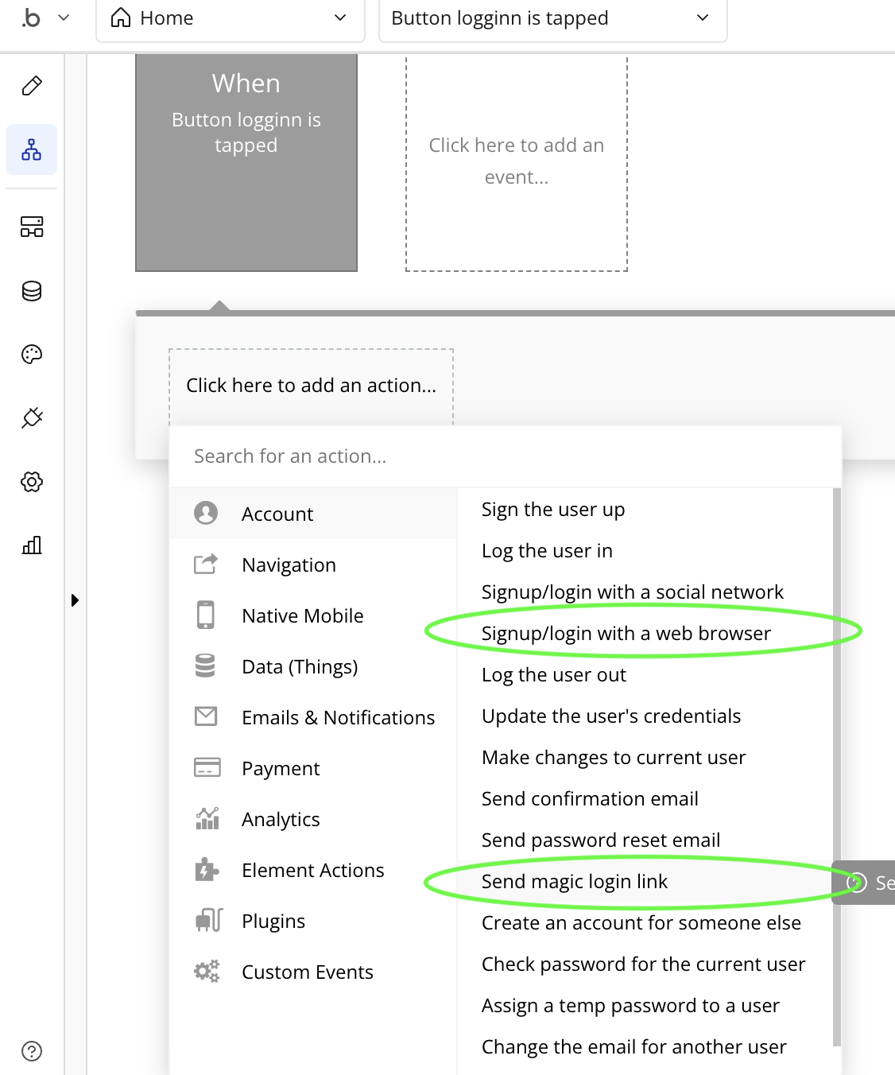The height and width of the screenshot is (1075, 895).
Task: Select the Workflow tab icon in sidebar
Action: 32,149
